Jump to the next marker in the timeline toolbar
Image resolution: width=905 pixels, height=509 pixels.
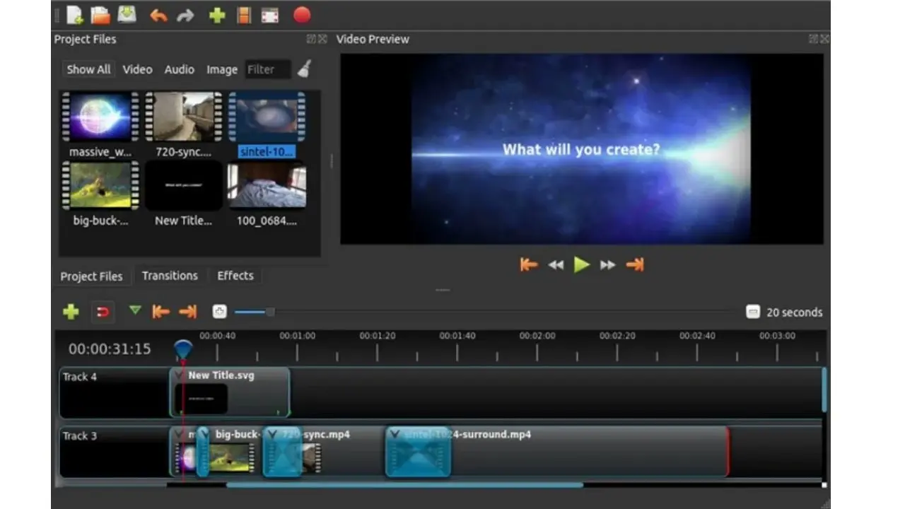[187, 312]
